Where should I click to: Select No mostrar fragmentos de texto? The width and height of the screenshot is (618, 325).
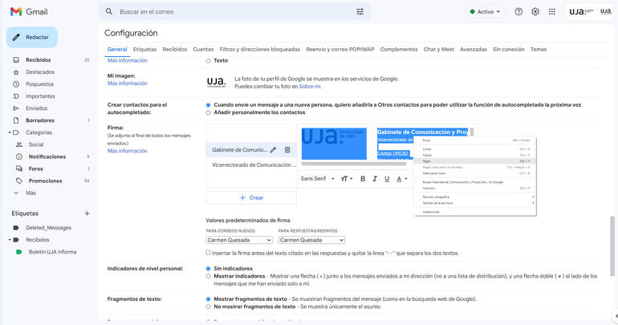coord(208,307)
